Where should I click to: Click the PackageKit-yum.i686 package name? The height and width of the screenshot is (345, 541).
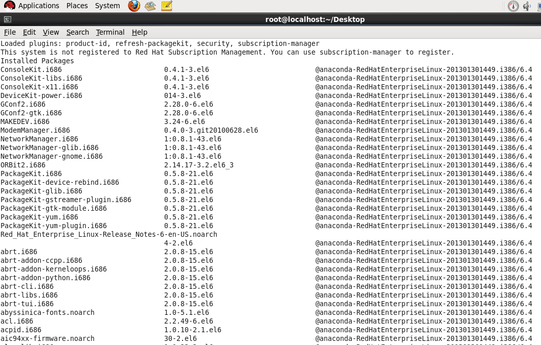(x=39, y=217)
